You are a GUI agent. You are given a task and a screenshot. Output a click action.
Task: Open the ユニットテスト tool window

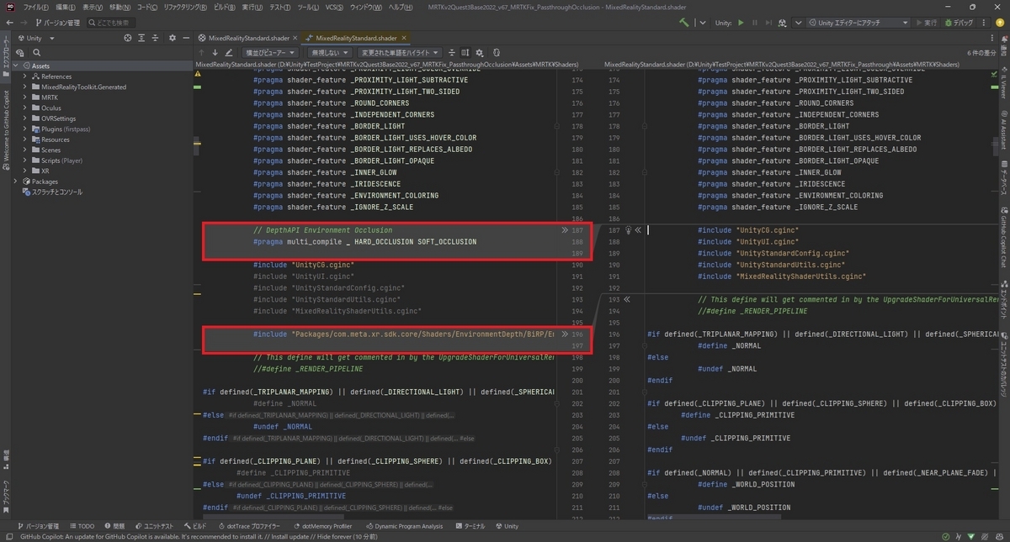coord(153,526)
